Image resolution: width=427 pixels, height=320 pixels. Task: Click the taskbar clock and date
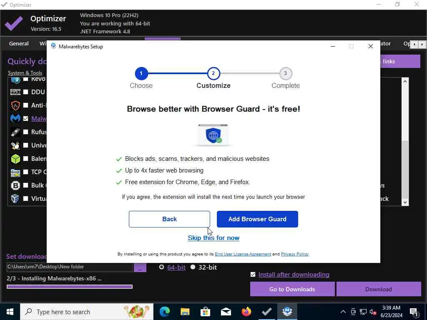coord(391,312)
